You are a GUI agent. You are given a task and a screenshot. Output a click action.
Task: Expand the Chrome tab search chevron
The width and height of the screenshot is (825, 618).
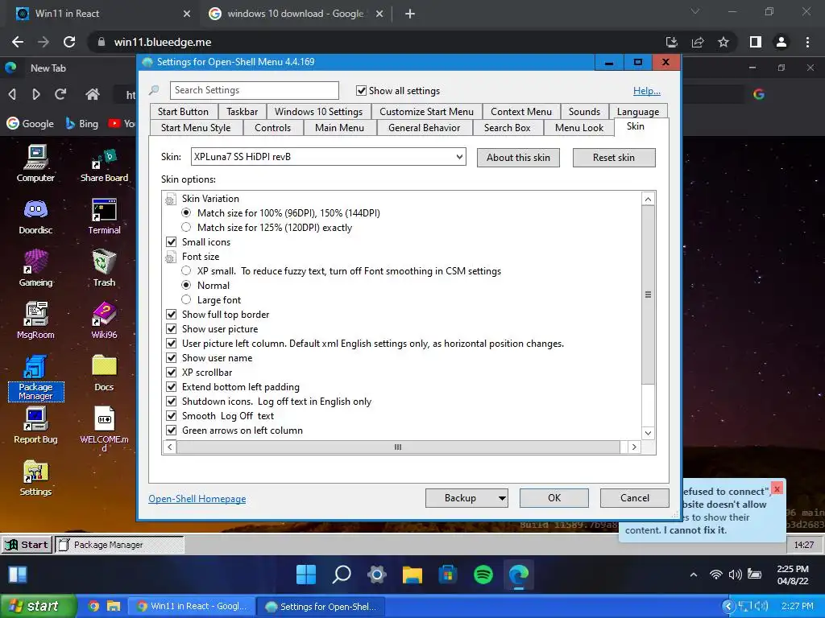pos(695,11)
